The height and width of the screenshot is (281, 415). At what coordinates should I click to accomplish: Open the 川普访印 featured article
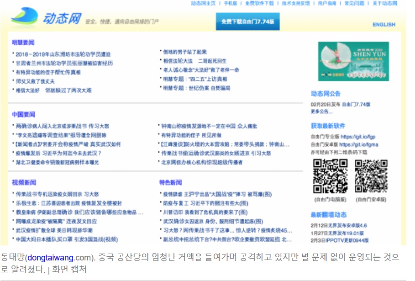coord(205,212)
